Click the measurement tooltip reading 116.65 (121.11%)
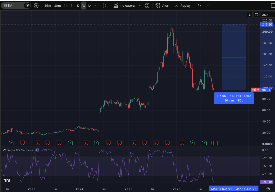The height and width of the screenshot is (192, 275). click(x=234, y=98)
